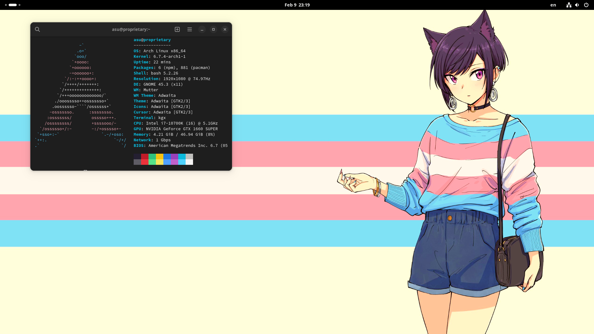594x334 pixels.
Task: Click the volume speaker icon
Action: click(577, 5)
